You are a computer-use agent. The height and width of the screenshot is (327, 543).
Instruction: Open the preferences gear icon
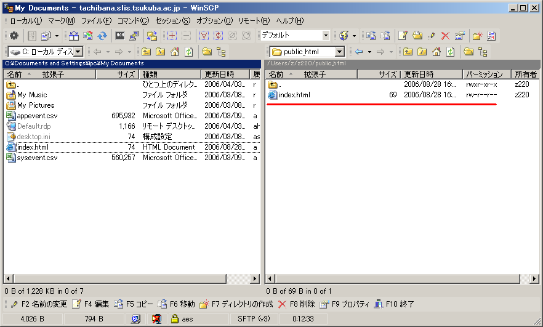[x=14, y=35]
